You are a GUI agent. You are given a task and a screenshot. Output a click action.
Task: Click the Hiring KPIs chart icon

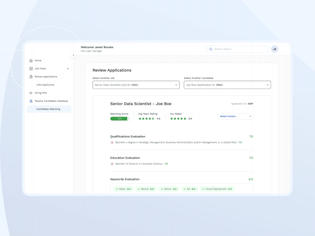(31, 93)
